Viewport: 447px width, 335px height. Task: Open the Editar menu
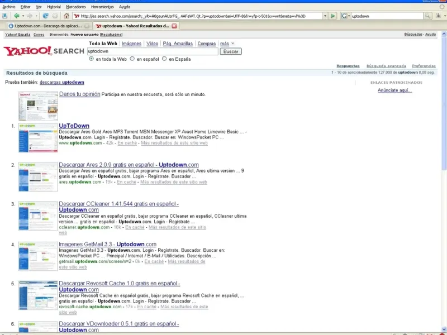pyautogui.click(x=25, y=7)
